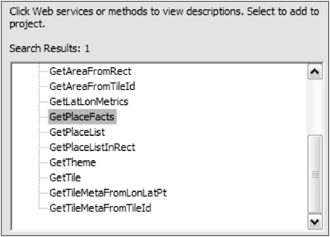Click the scroll down arrow button

point(314,222)
